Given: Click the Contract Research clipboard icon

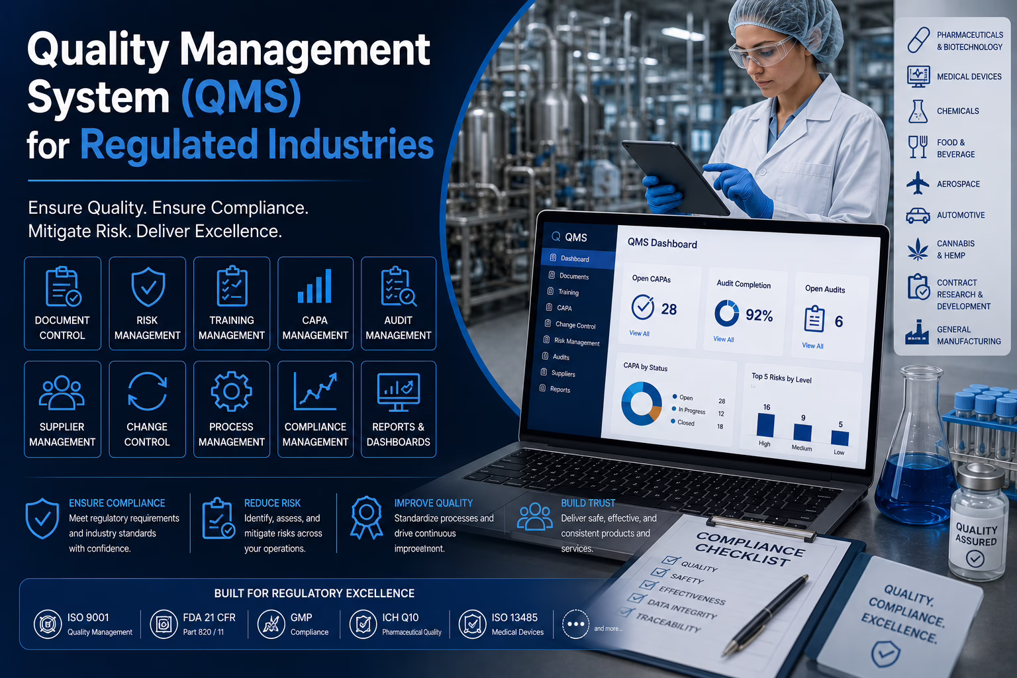Looking at the screenshot, I should (918, 287).
